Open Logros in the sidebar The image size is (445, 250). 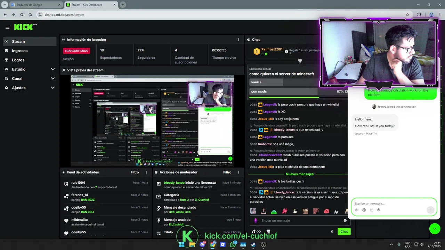point(30,60)
